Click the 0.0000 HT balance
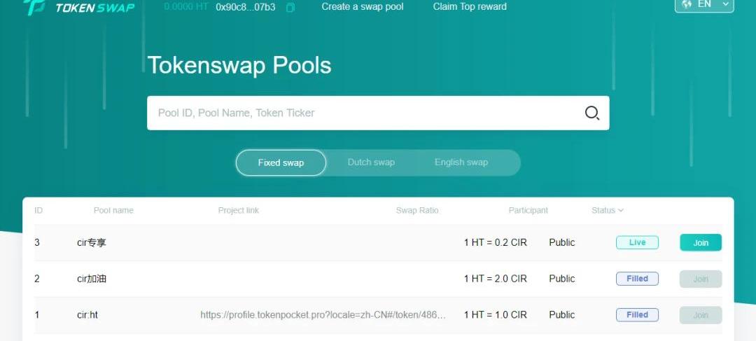The width and height of the screenshot is (756, 341). coord(185,7)
